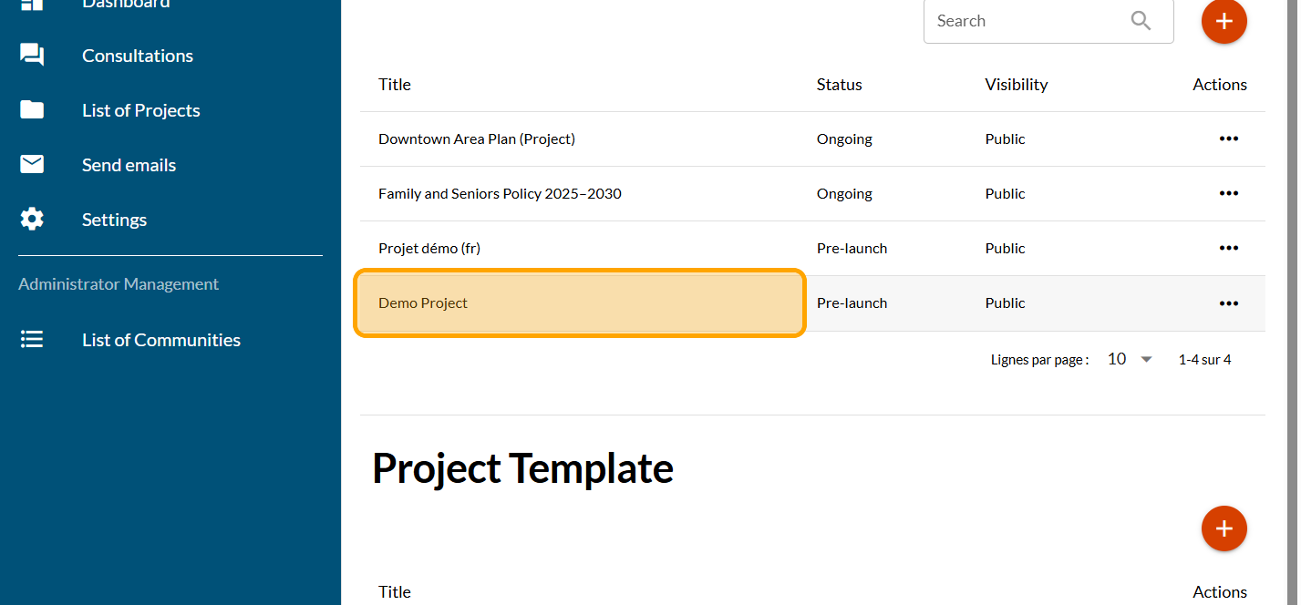Viewport: 1301px width, 605px height.
Task: Click the List of Communities list icon
Action: point(32,340)
